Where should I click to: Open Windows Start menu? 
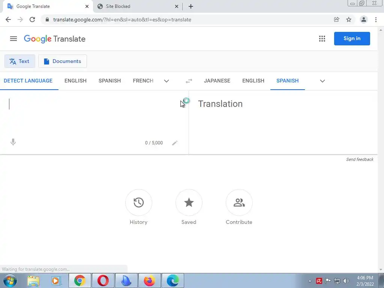[10, 280]
